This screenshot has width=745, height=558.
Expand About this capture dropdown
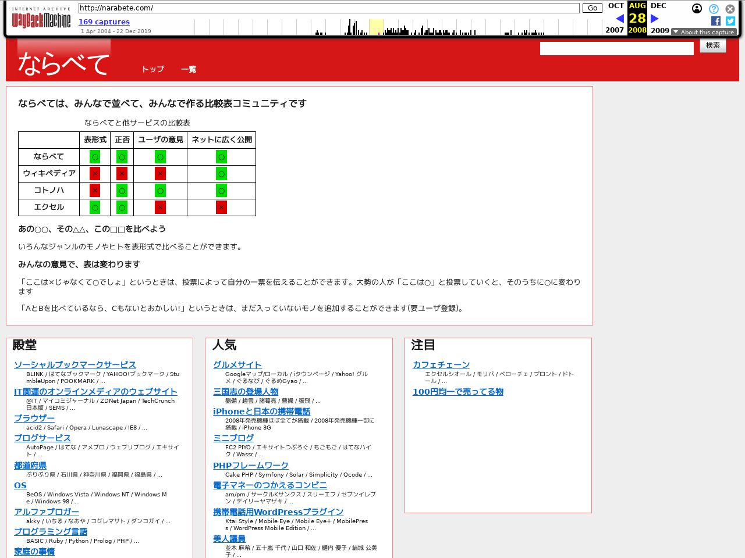[704, 32]
